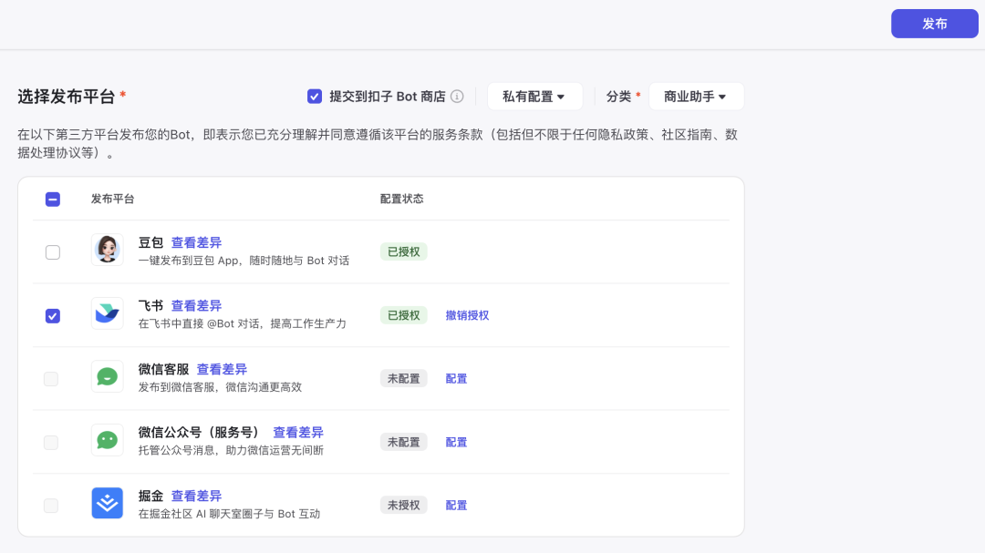Click the 微信公众号 green bubble icon
Image resolution: width=985 pixels, height=553 pixels.
click(108, 440)
